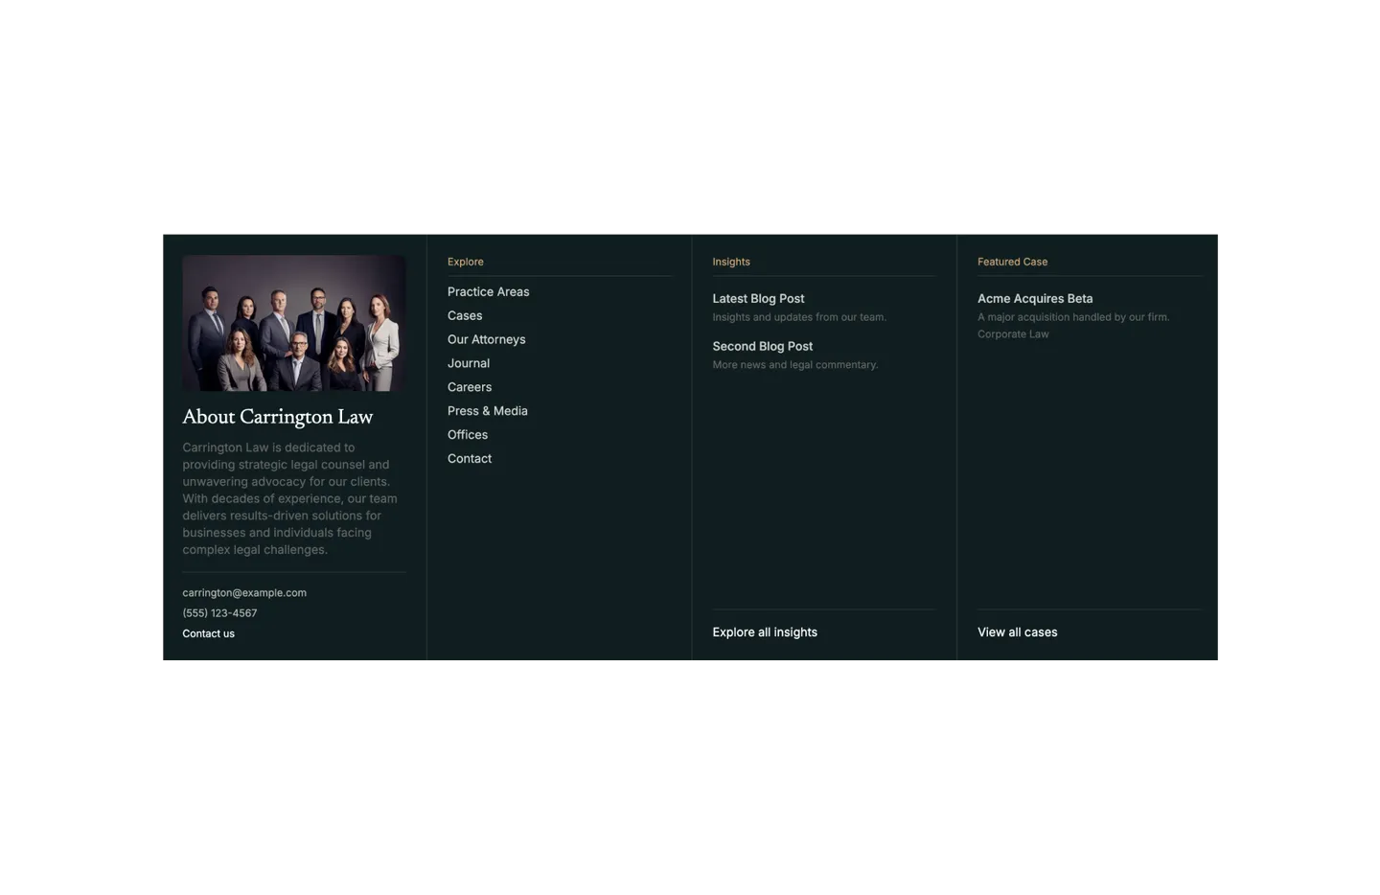Viewport: 1380px width, 895px height.
Task: Click the Contact us link
Action: pos(208,634)
